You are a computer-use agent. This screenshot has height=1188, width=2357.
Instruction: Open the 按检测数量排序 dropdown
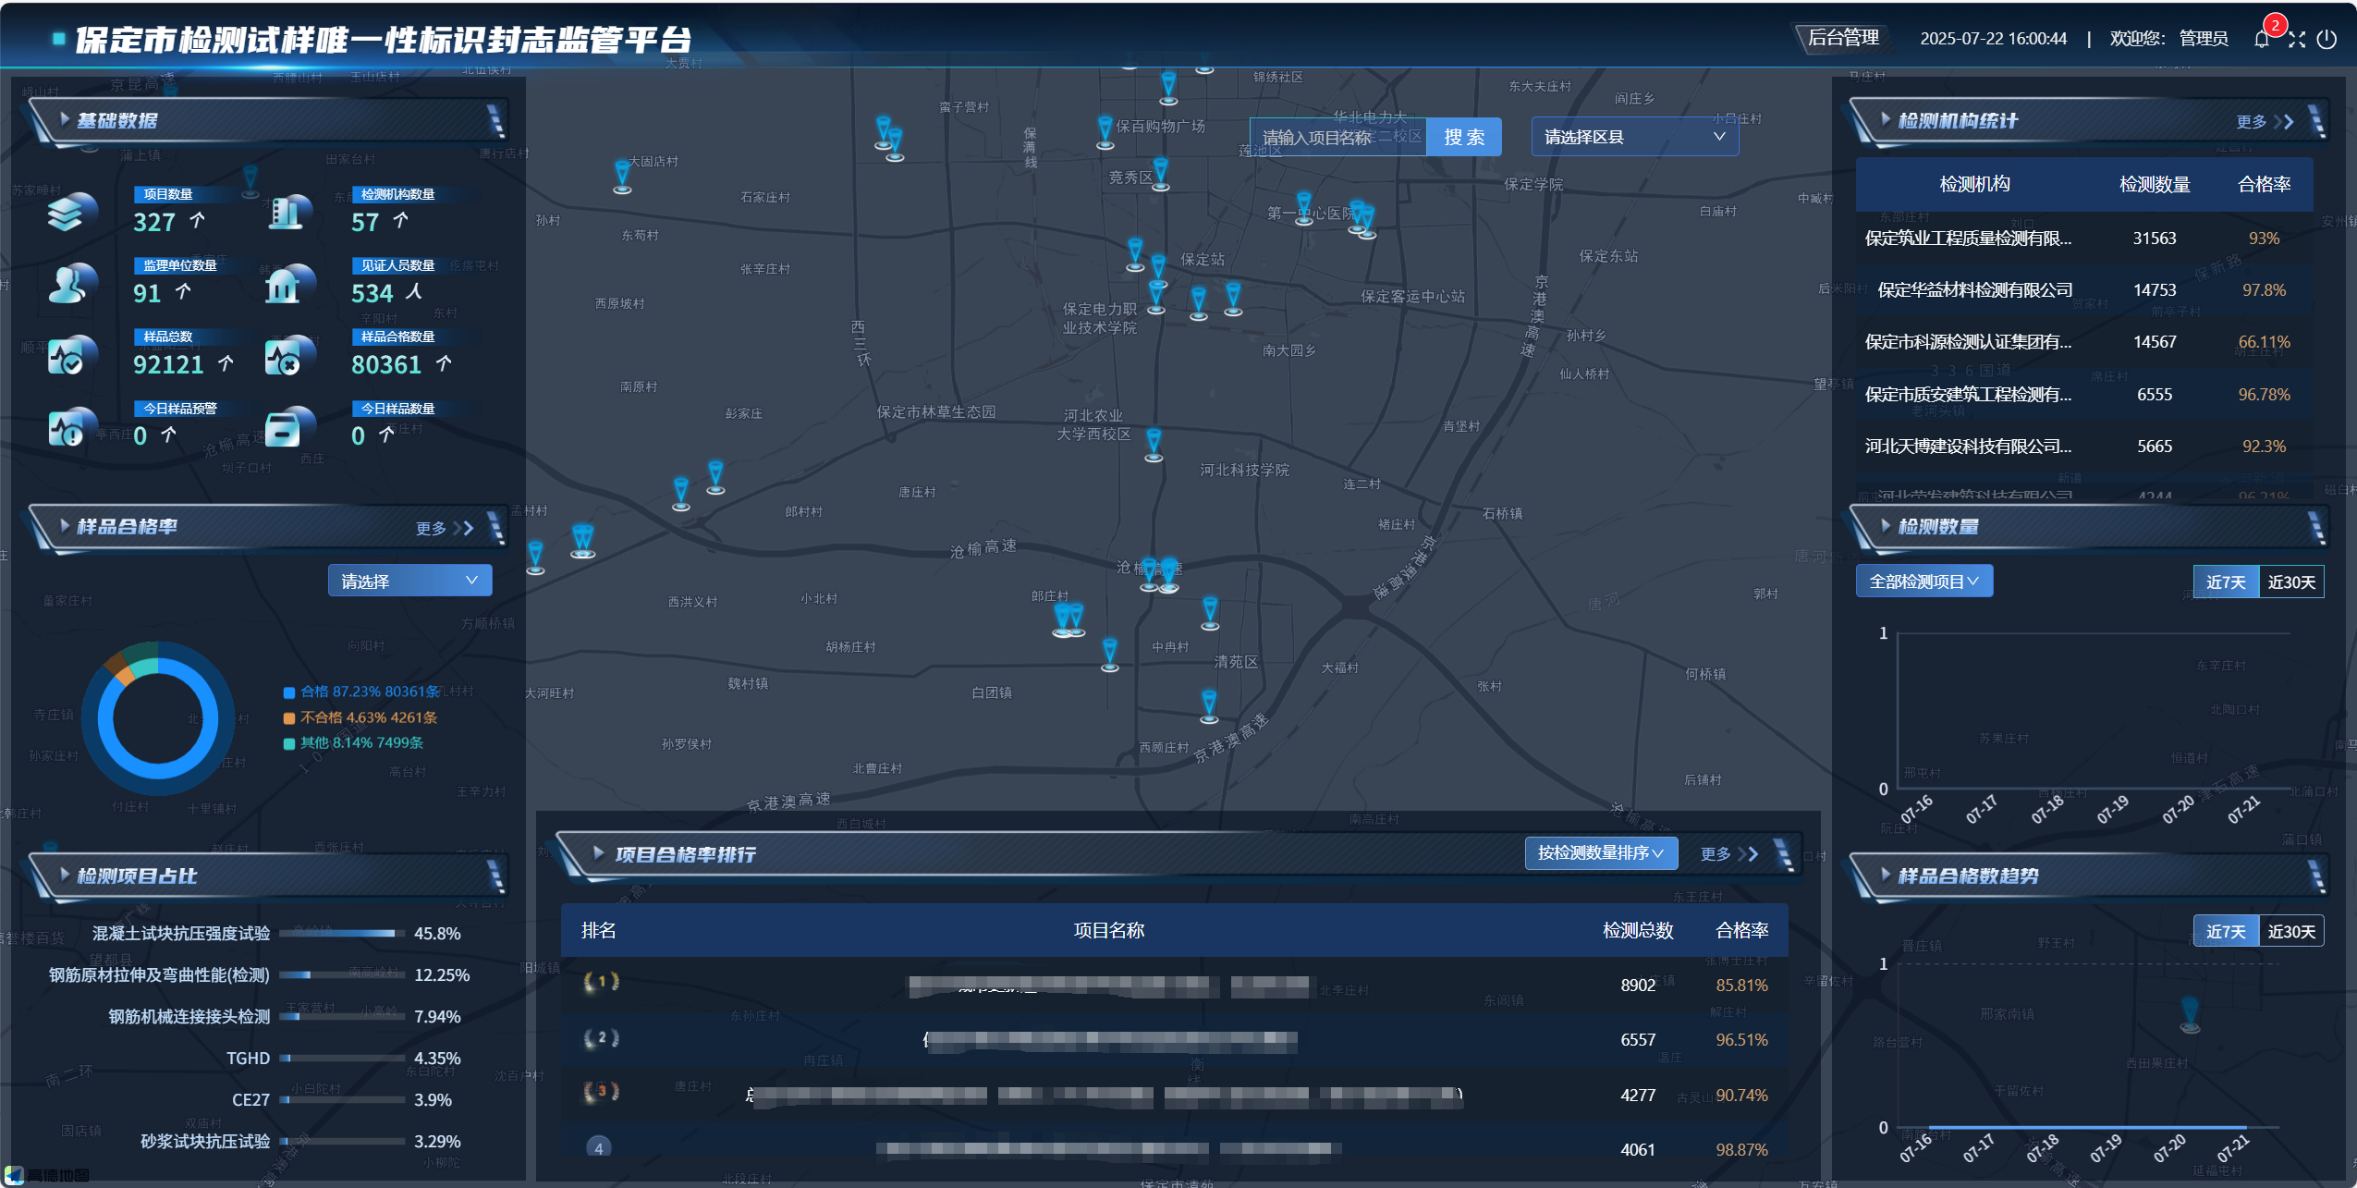(1600, 852)
